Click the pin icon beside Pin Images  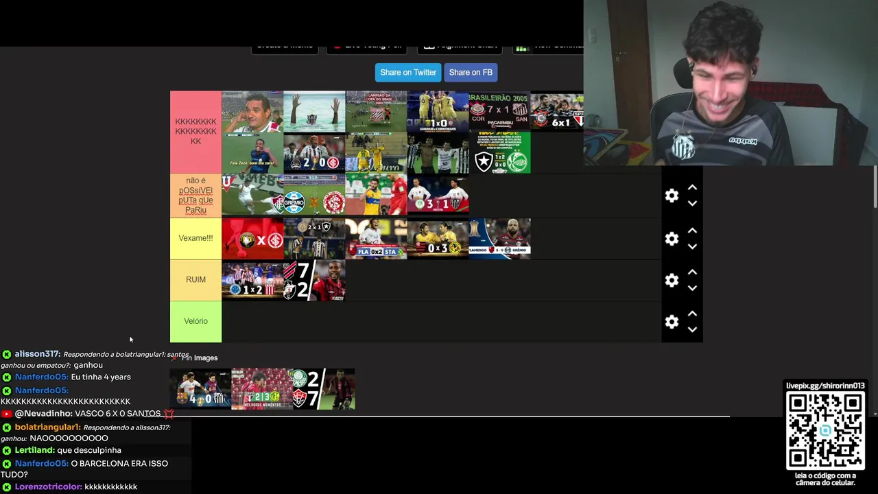pos(176,357)
